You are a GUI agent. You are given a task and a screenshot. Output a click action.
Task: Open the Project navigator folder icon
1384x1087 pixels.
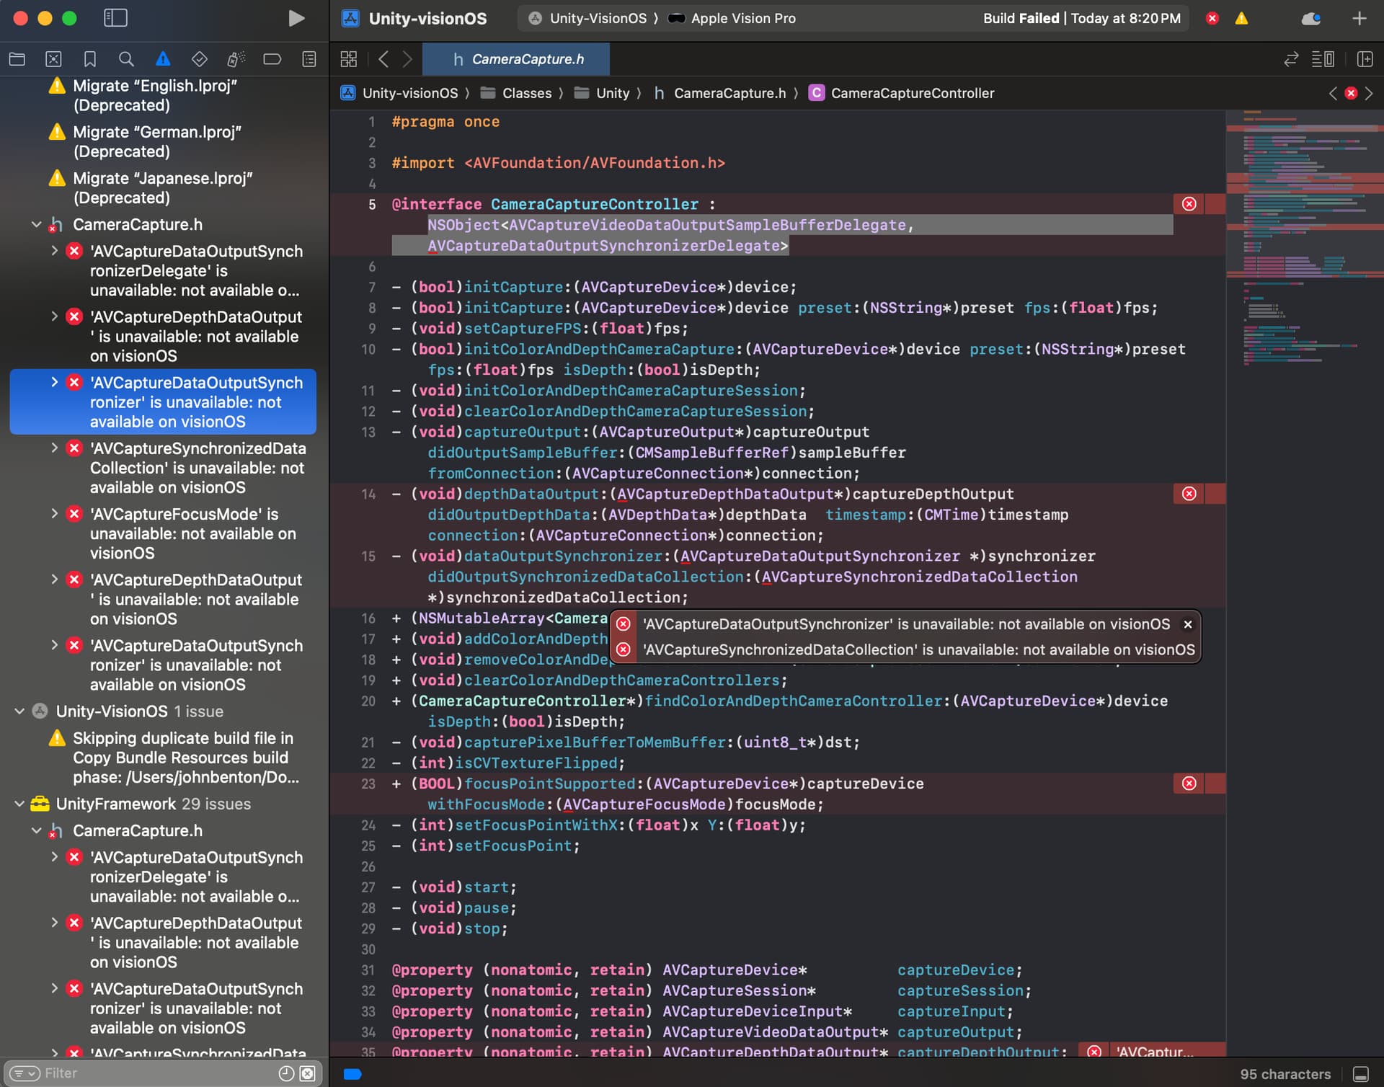17,59
